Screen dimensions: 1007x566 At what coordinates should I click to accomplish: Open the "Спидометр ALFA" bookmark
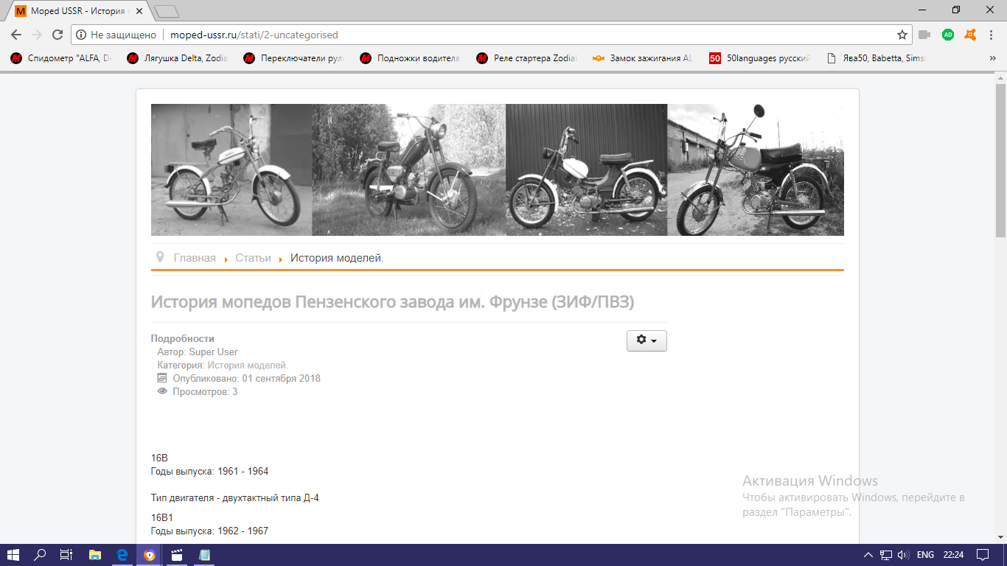[x=62, y=58]
